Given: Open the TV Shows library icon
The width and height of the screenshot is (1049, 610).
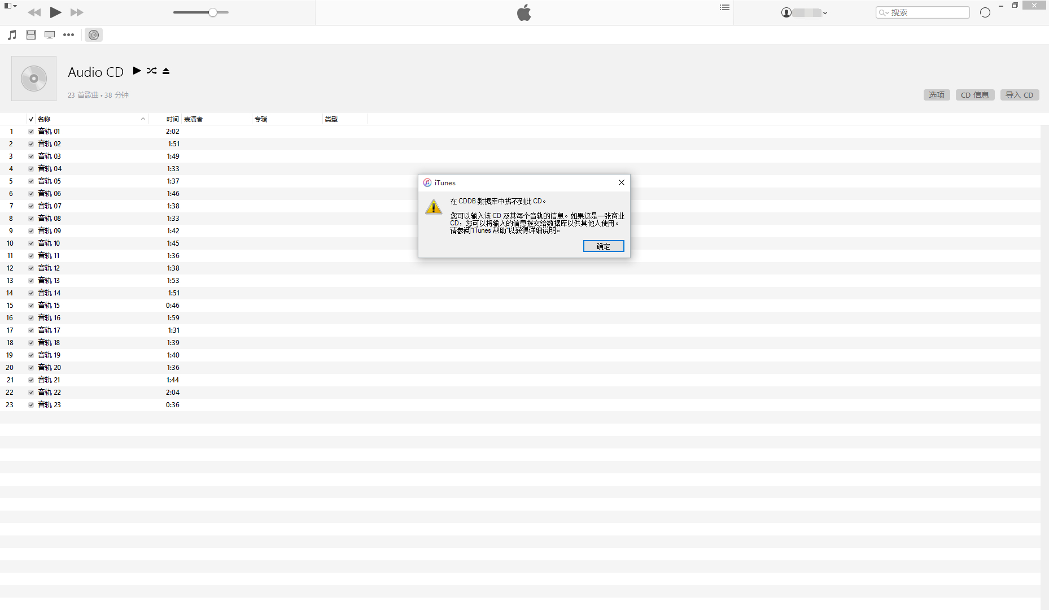Looking at the screenshot, I should [x=50, y=35].
